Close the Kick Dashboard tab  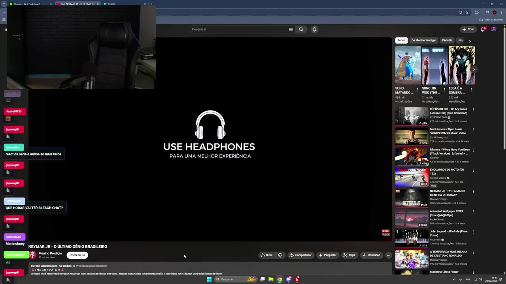[51, 4]
